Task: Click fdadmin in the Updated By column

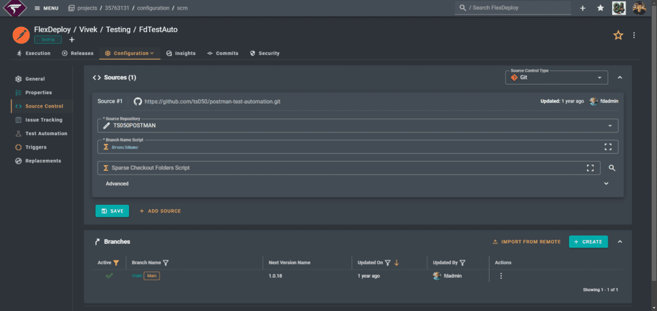Action: coord(452,276)
